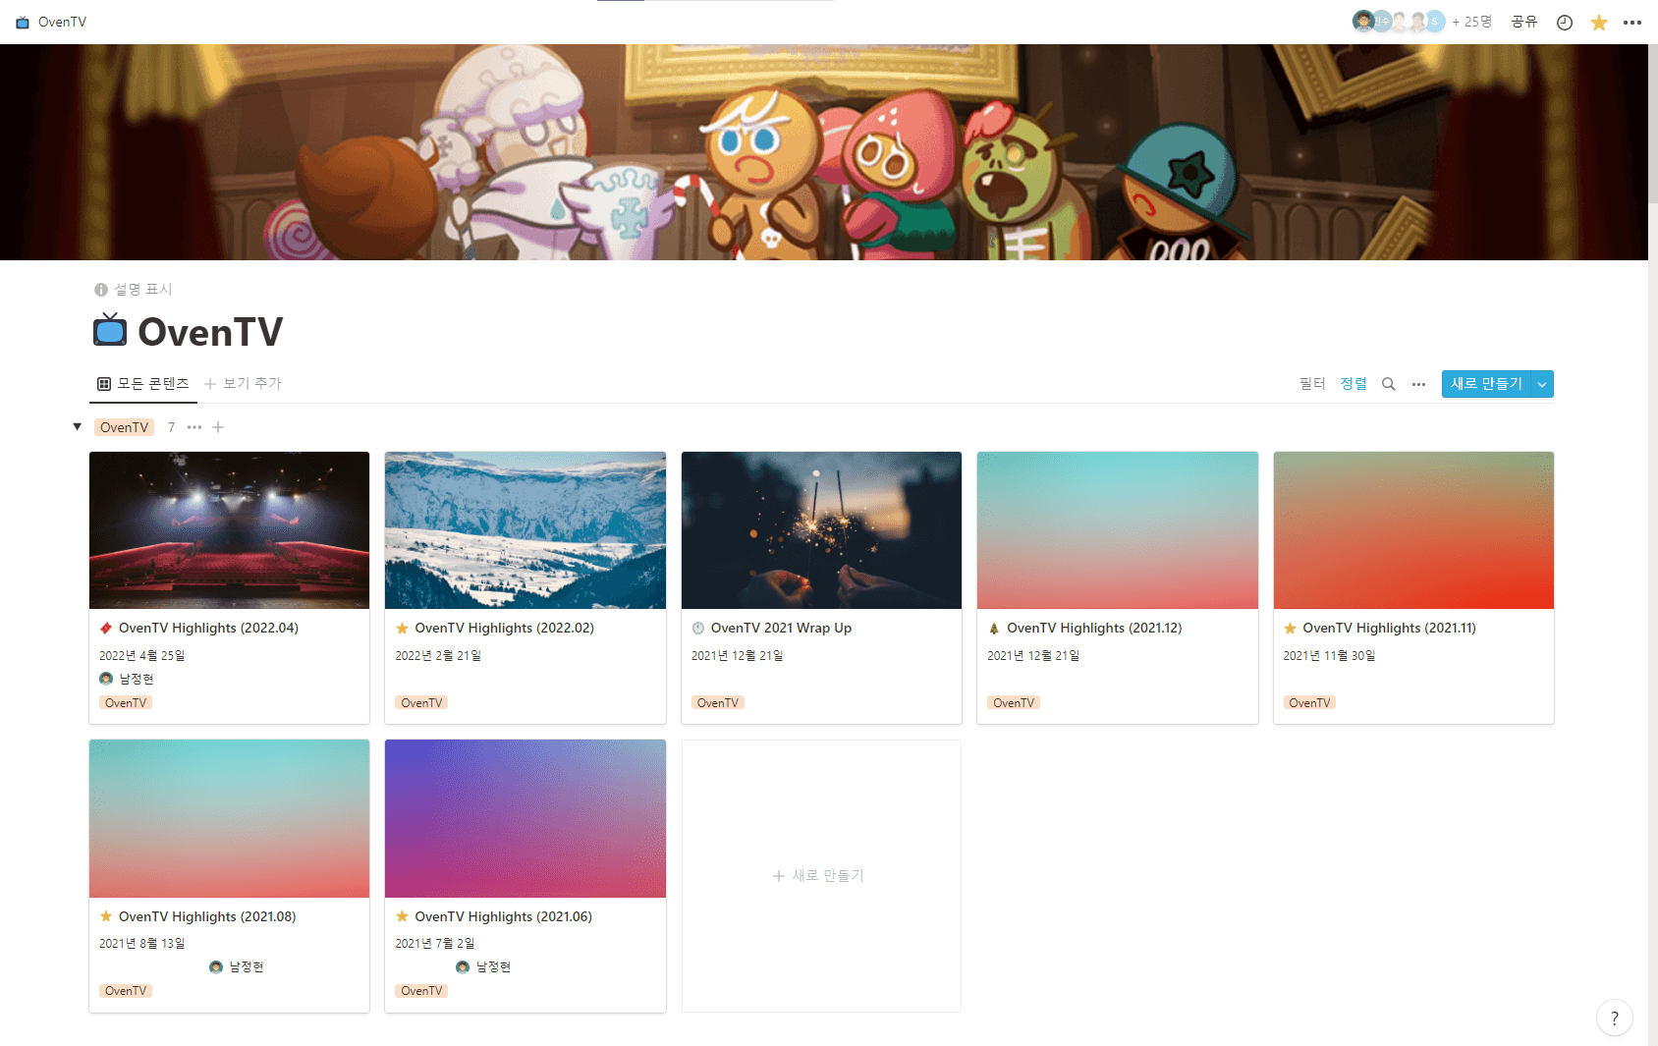Open theater thumbnail of Highlights (2022.04)
Screen dimensions: 1658x1046
coord(229,530)
